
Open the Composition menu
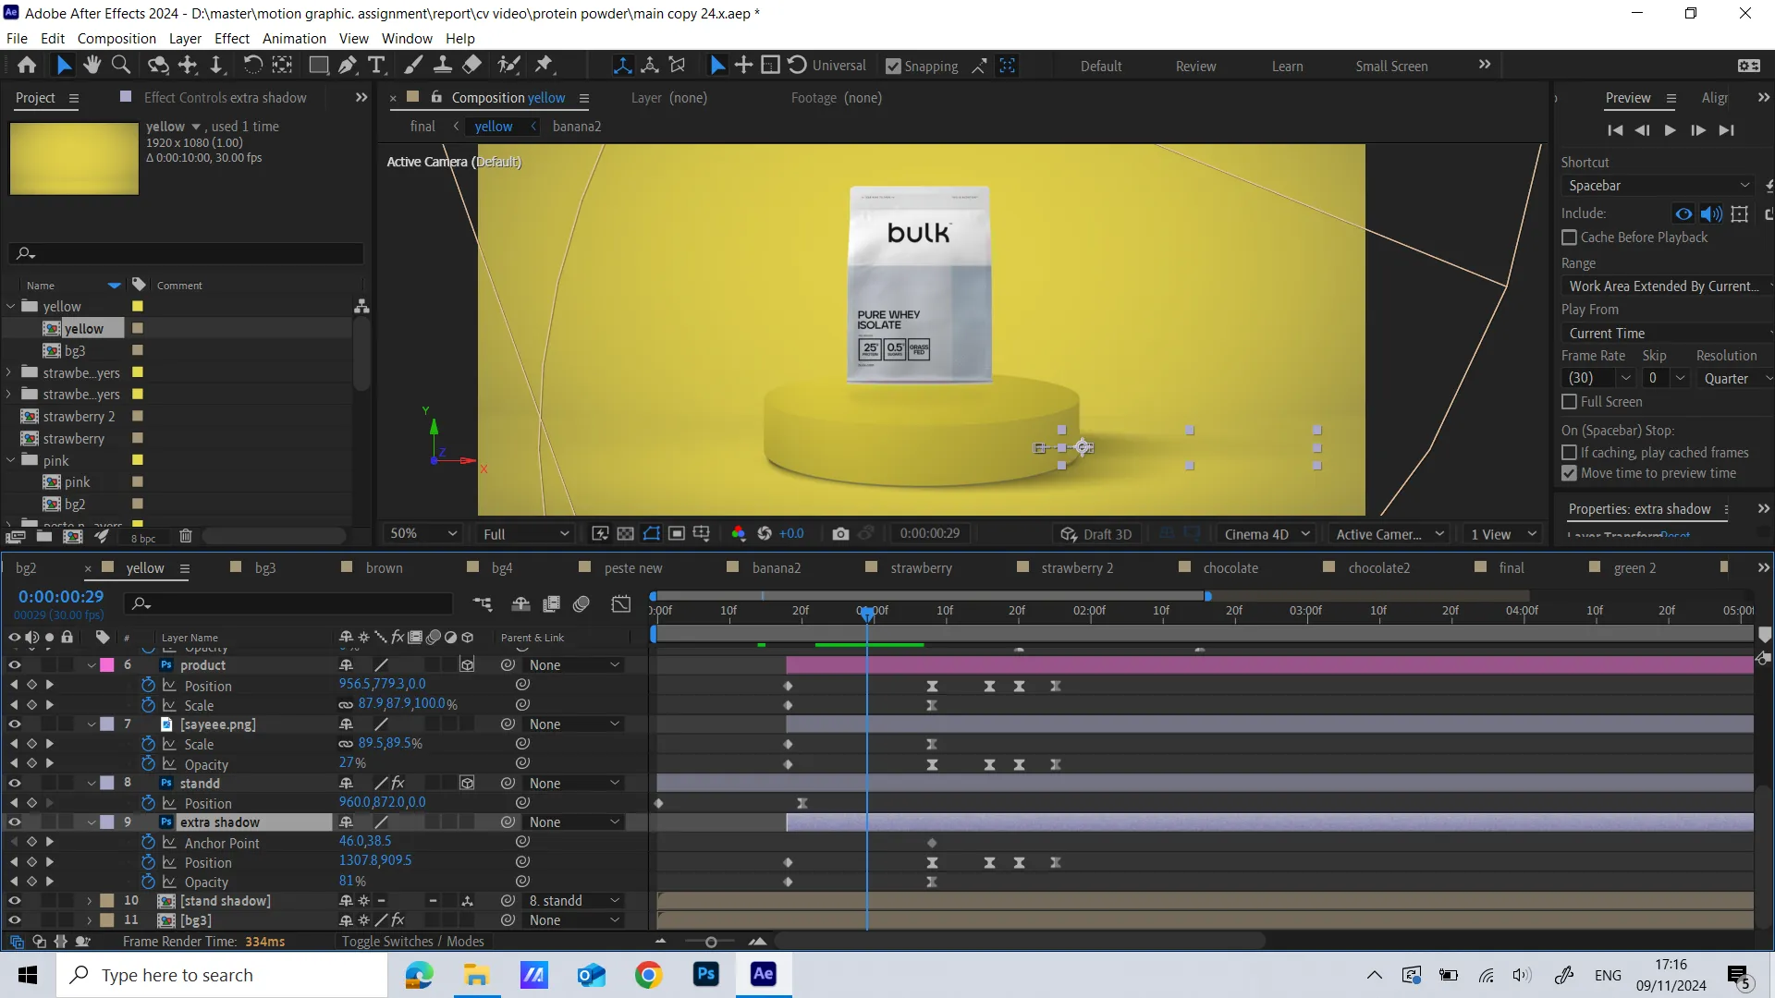coord(116,38)
